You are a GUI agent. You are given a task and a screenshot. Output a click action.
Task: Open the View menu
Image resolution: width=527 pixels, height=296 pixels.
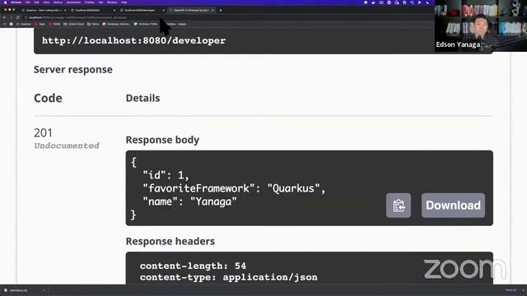46,2
